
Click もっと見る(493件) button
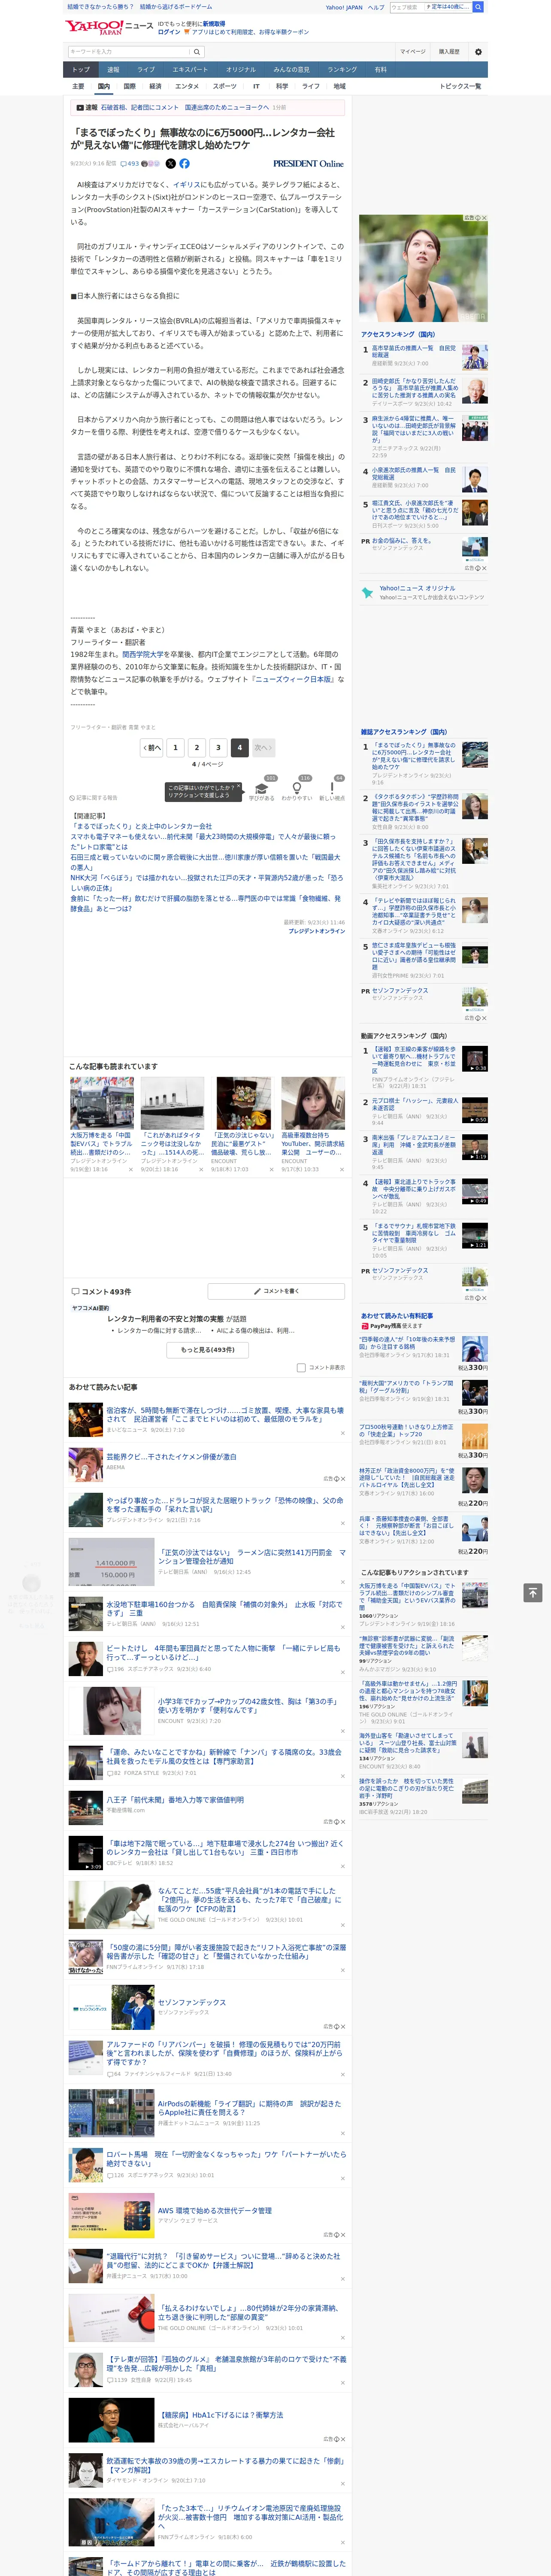coord(208,1349)
